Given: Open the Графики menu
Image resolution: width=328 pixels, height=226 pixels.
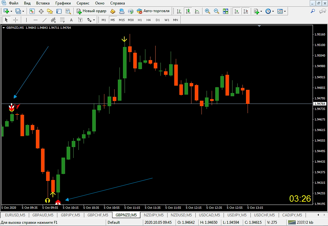Looking at the screenshot, I should pyautogui.click(x=63, y=3).
